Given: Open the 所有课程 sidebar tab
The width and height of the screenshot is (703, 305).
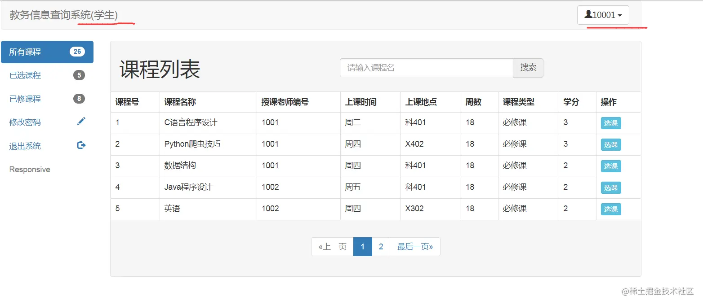Looking at the screenshot, I should [47, 52].
